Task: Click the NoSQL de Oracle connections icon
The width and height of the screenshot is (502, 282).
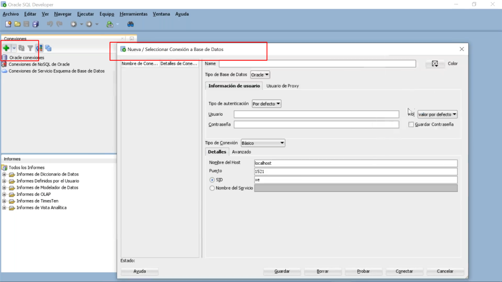Action: pyautogui.click(x=4, y=64)
